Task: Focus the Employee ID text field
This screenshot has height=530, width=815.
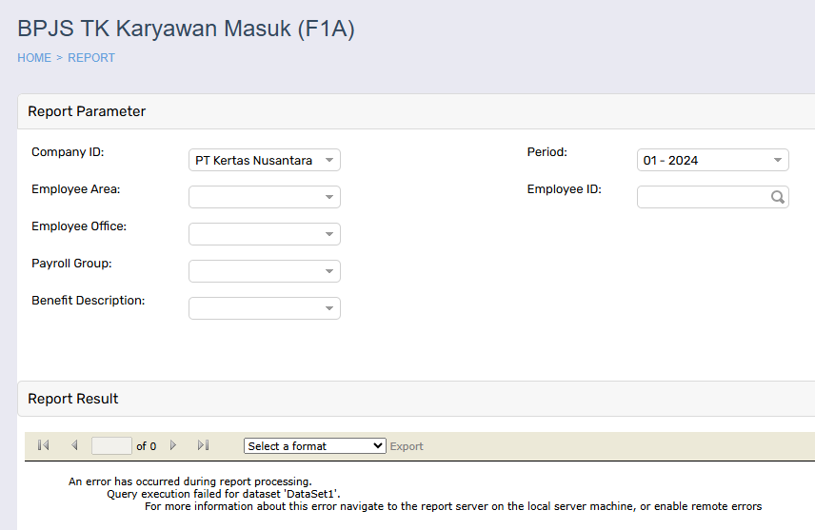Action: point(703,197)
